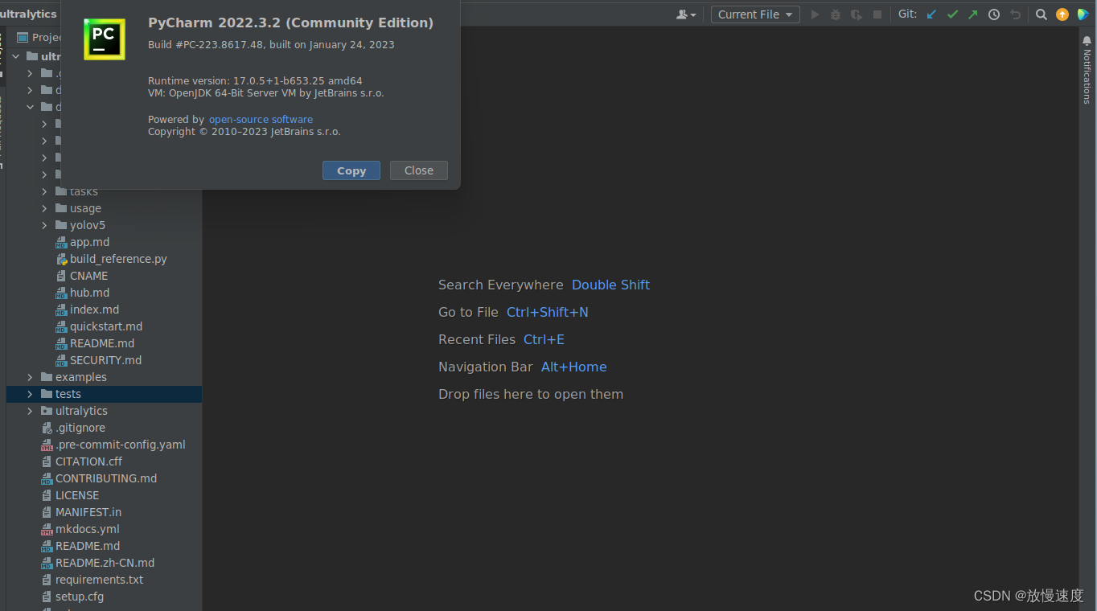This screenshot has height=611, width=1097.
Task: Select the CNAME file
Action: tap(88, 276)
